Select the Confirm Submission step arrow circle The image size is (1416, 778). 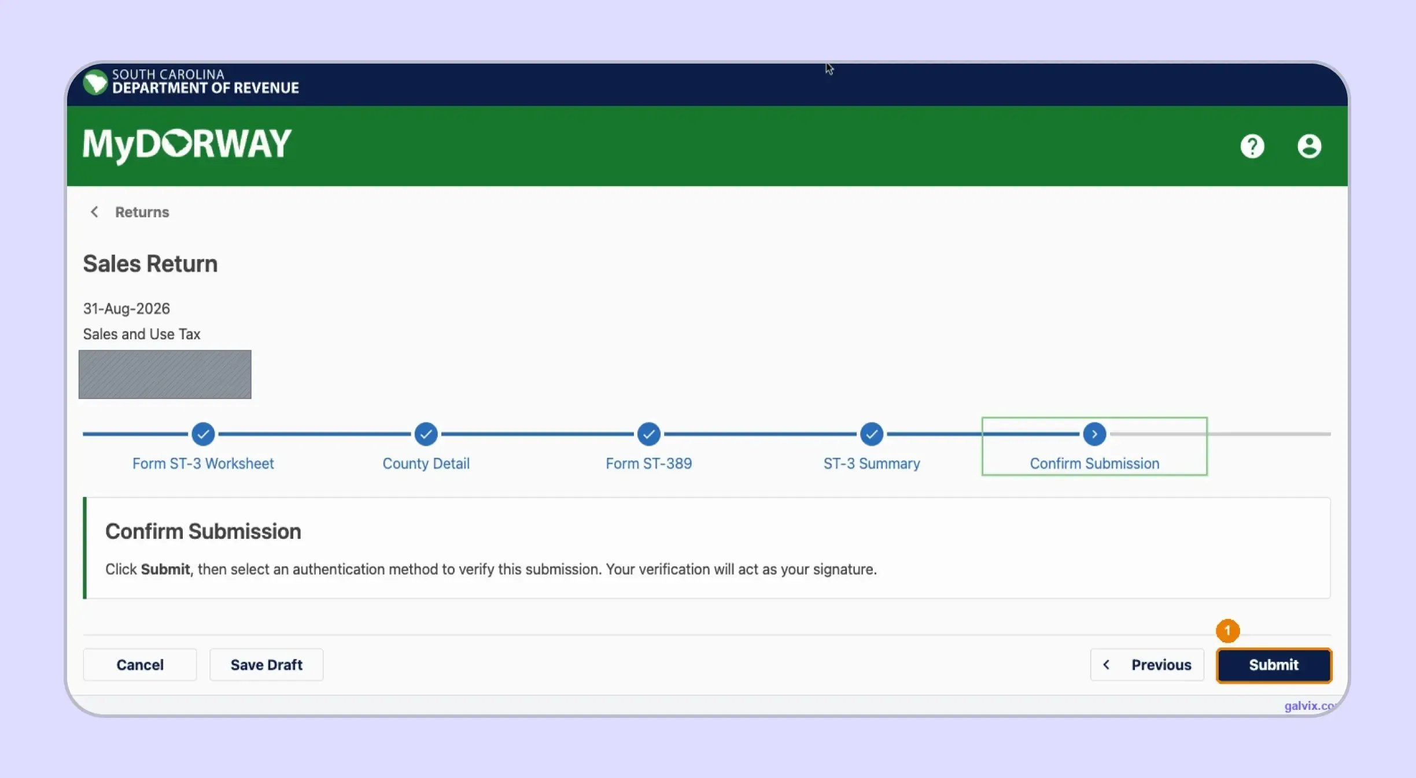point(1094,434)
